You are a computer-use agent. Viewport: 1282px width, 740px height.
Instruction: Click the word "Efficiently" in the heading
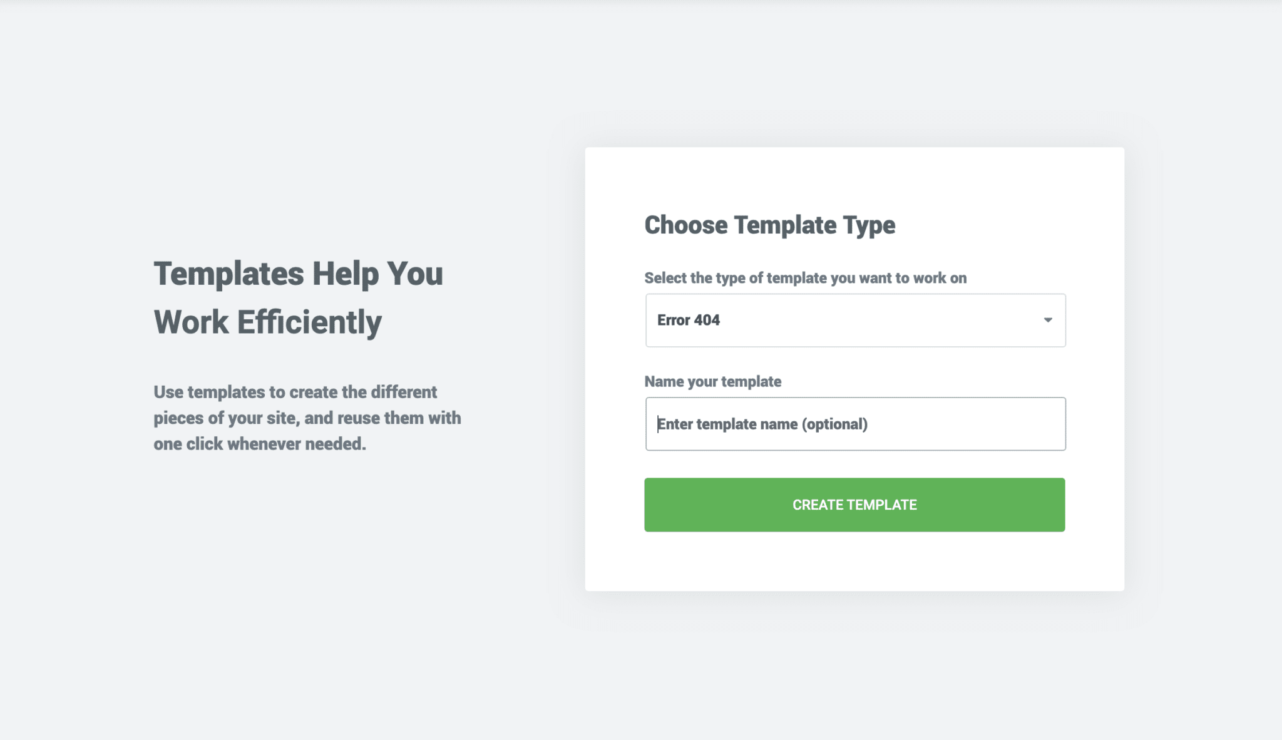tap(309, 322)
